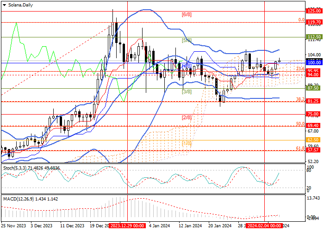Open the Solana,Daily chart dropdown triangle

click(4, 5)
